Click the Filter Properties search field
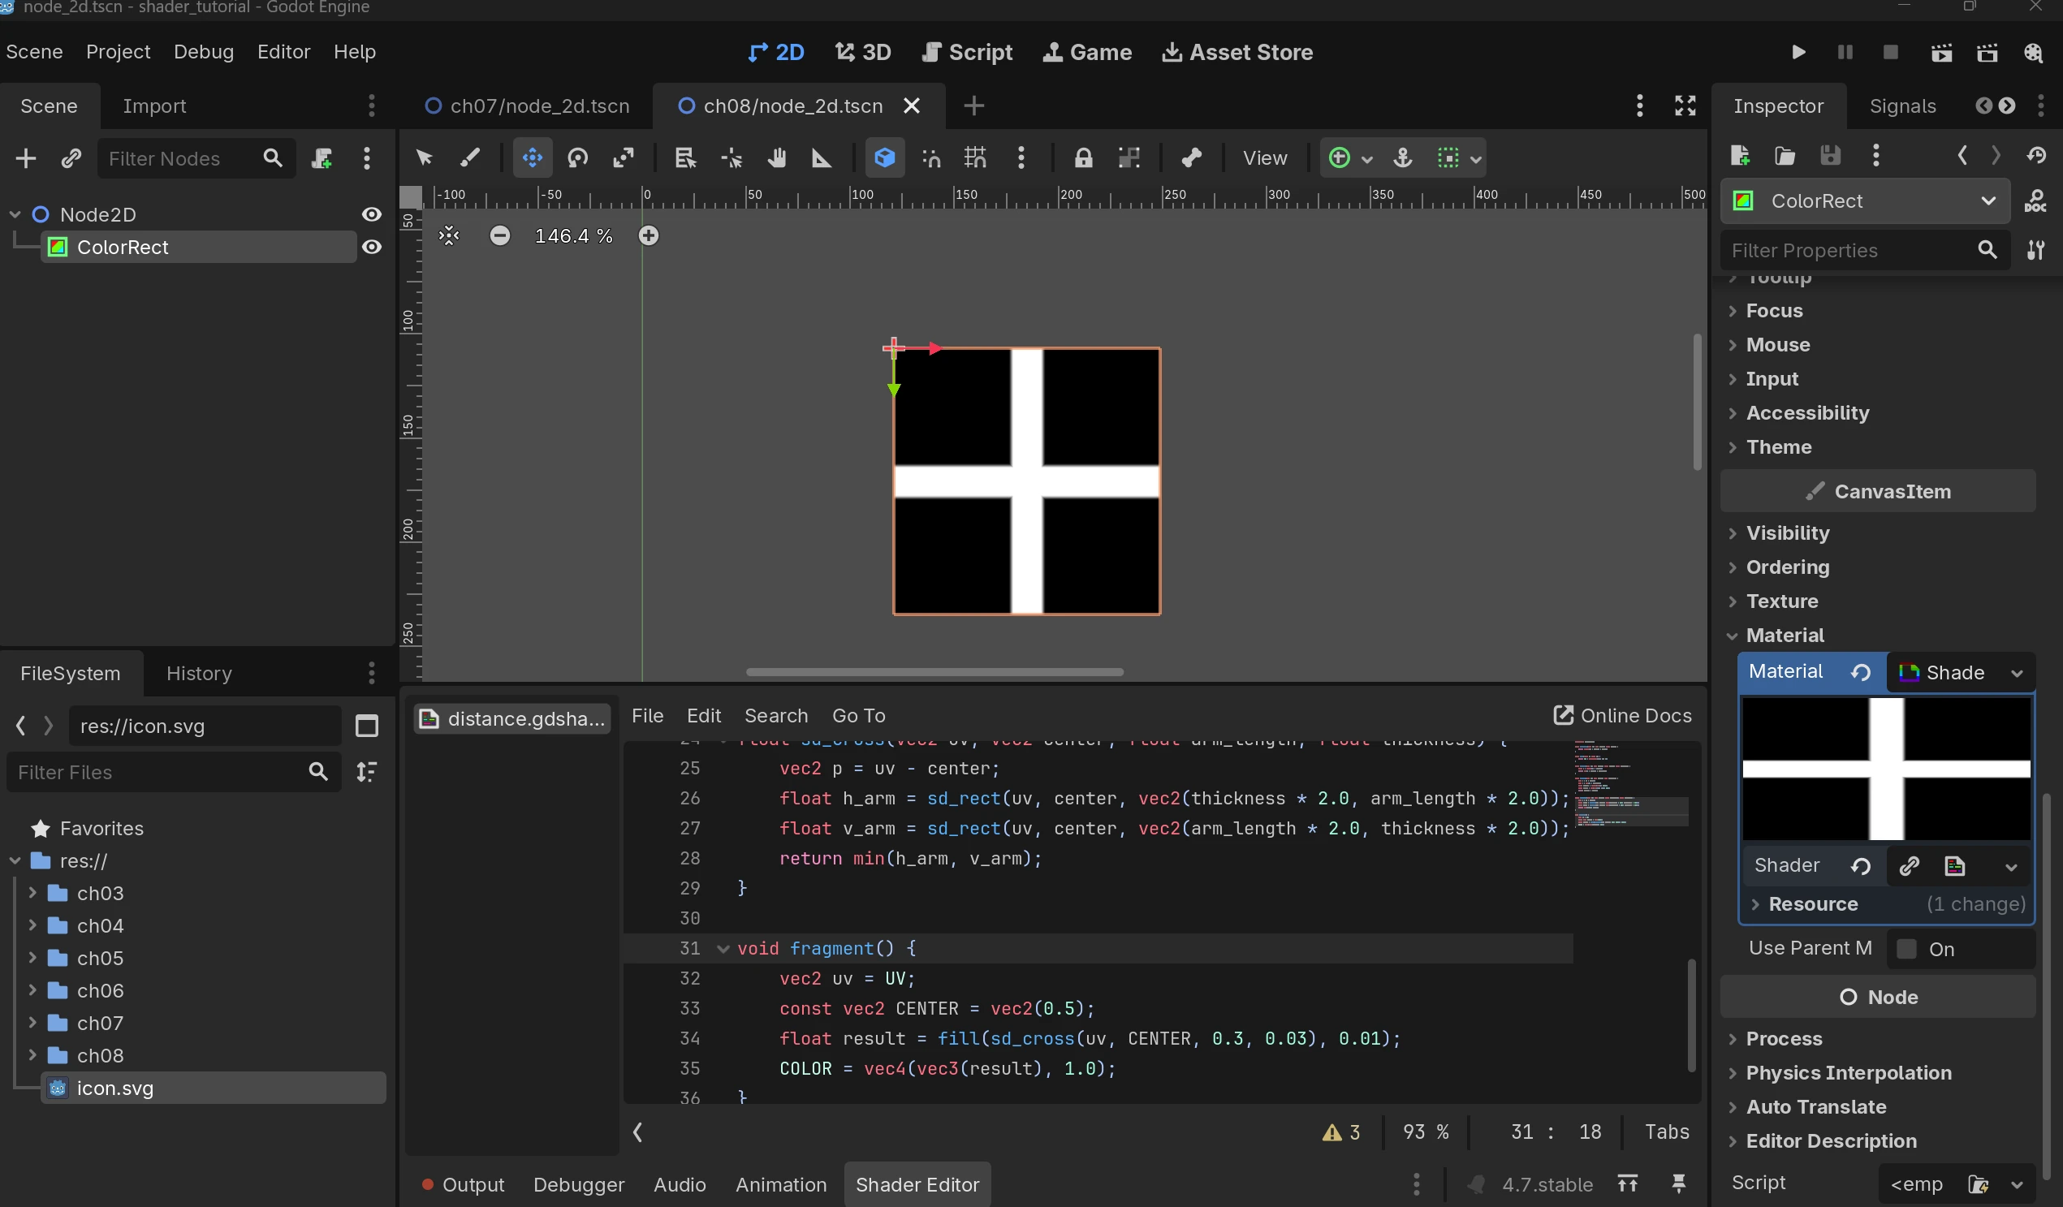 pos(1866,250)
